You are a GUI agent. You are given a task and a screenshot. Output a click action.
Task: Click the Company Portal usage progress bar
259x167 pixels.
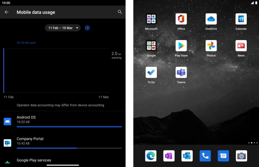click(x=69, y=148)
